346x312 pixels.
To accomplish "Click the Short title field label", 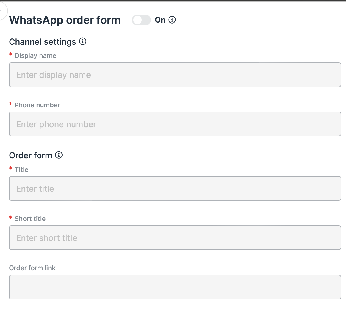I will [30, 219].
